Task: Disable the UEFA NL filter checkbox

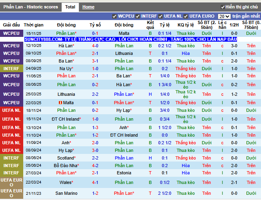Action: pyautogui.click(x=161, y=16)
